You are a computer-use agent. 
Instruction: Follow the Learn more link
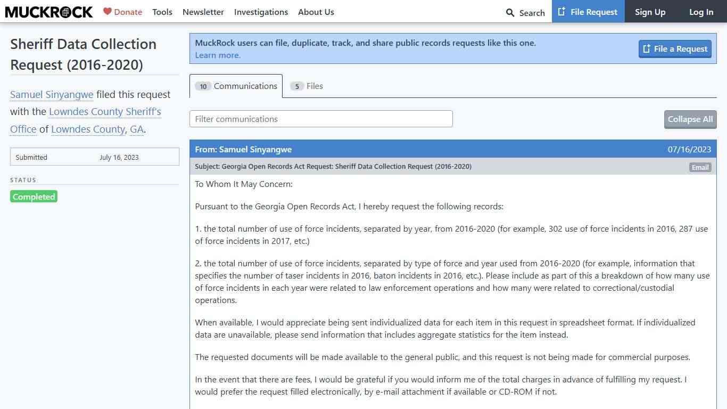(x=218, y=55)
